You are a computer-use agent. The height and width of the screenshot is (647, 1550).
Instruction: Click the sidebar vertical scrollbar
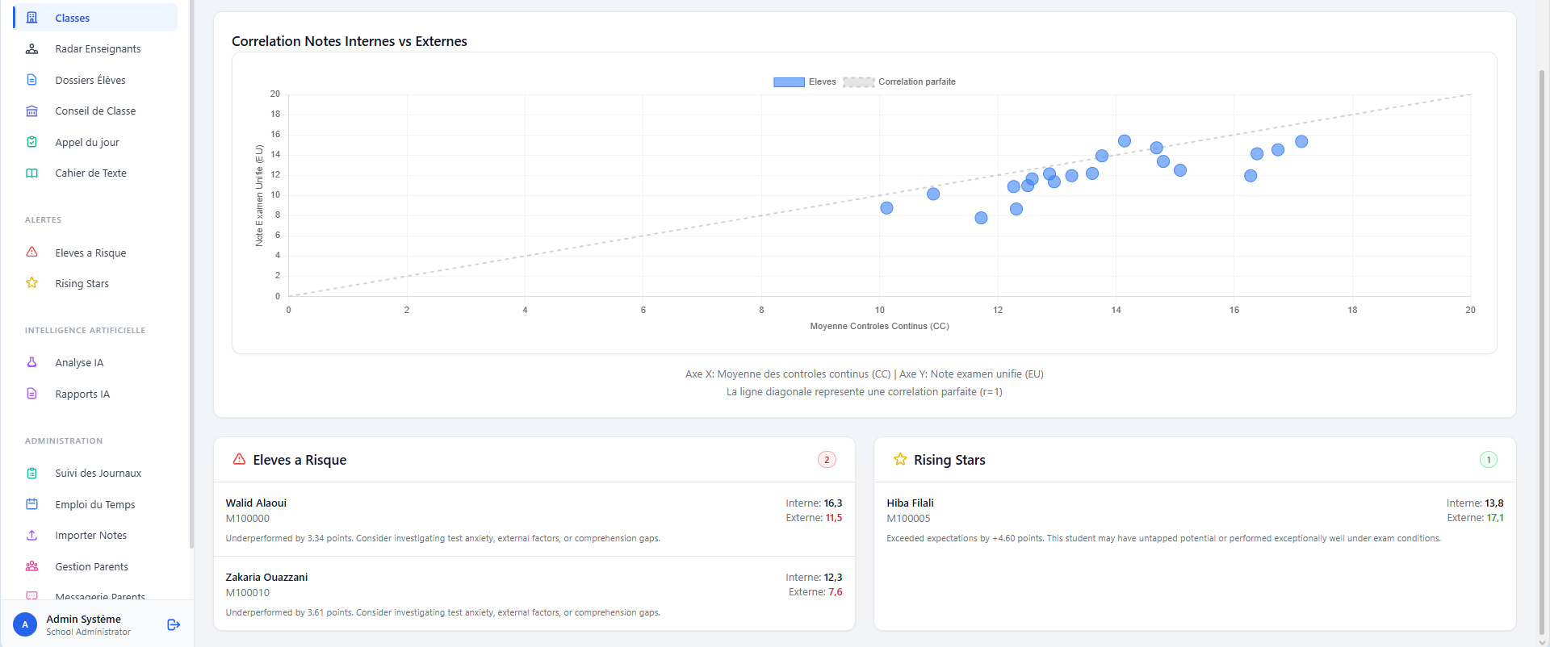191,274
